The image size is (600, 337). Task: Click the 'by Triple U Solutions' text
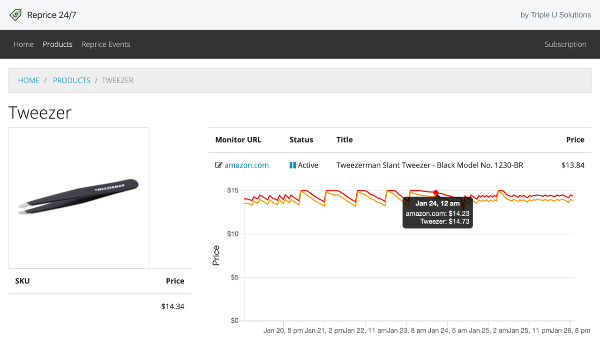555,15
